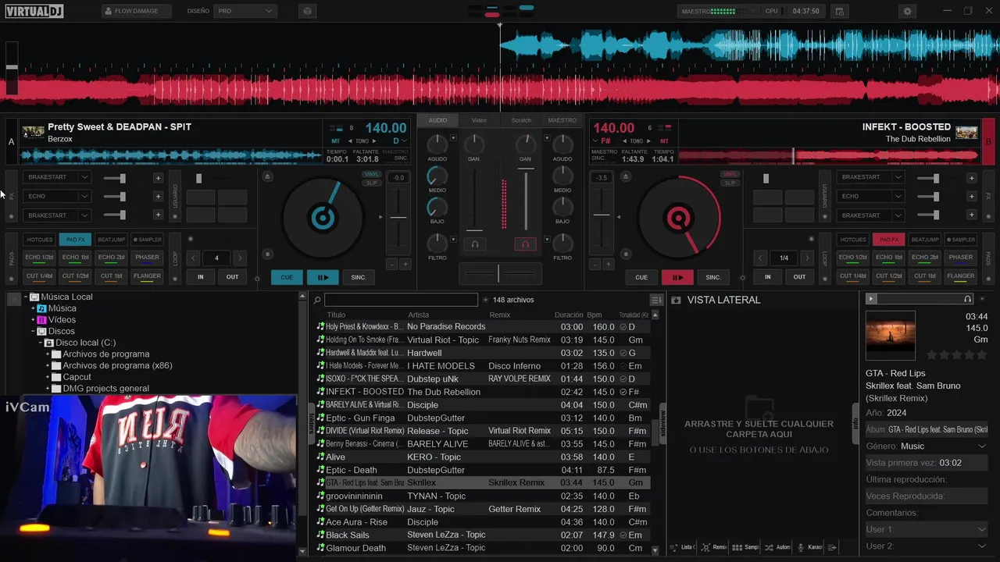Toggle the PHASER pad on deck A

(147, 258)
